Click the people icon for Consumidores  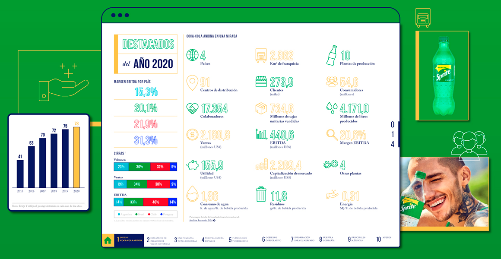tap(332, 82)
